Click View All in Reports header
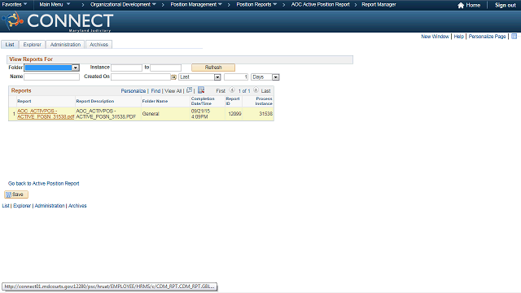The height and width of the screenshot is (293, 521). [173, 90]
